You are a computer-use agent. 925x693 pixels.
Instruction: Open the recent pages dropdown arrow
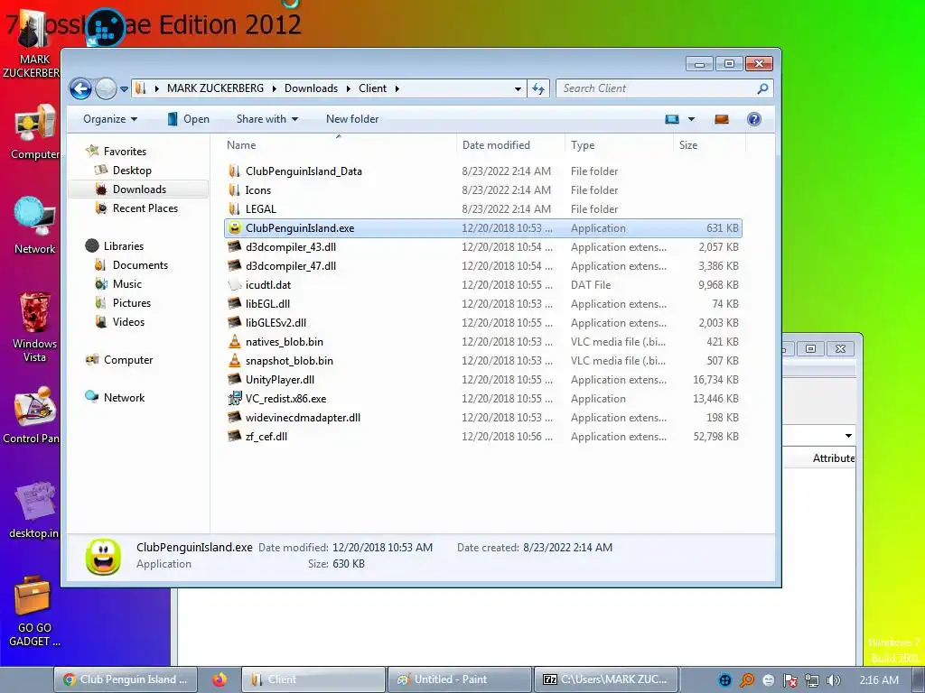click(x=124, y=89)
